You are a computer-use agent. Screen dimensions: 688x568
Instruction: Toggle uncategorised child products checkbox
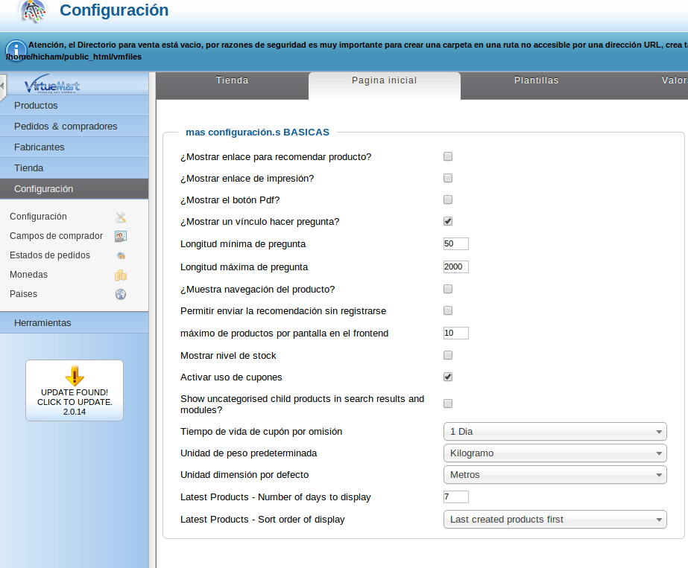447,403
